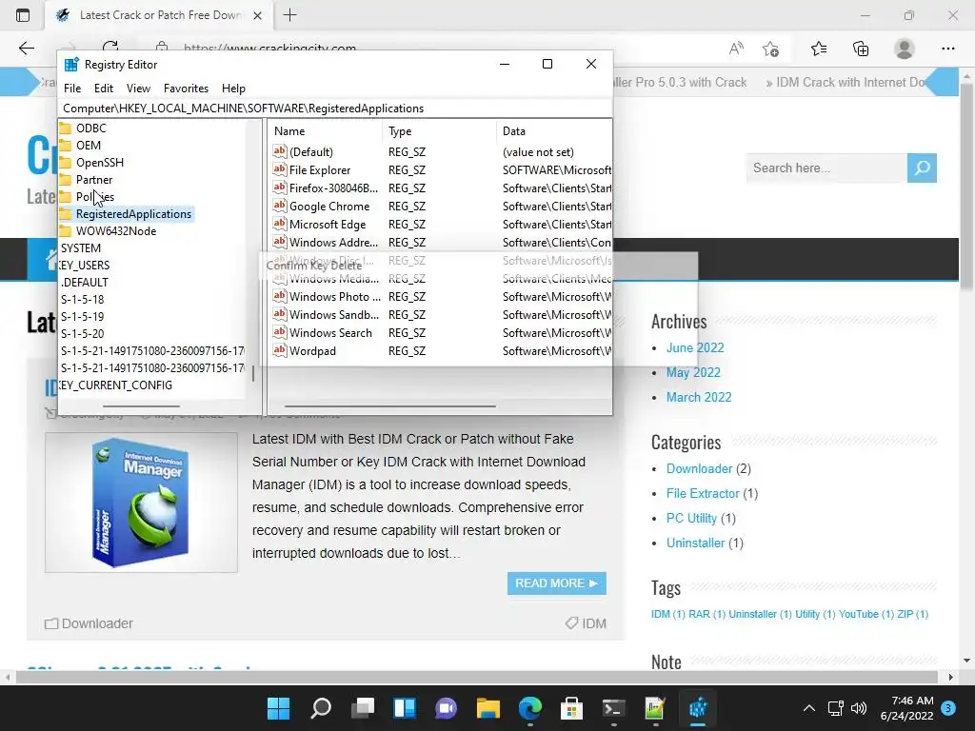Select the S-1-5-19 key

tap(82, 316)
